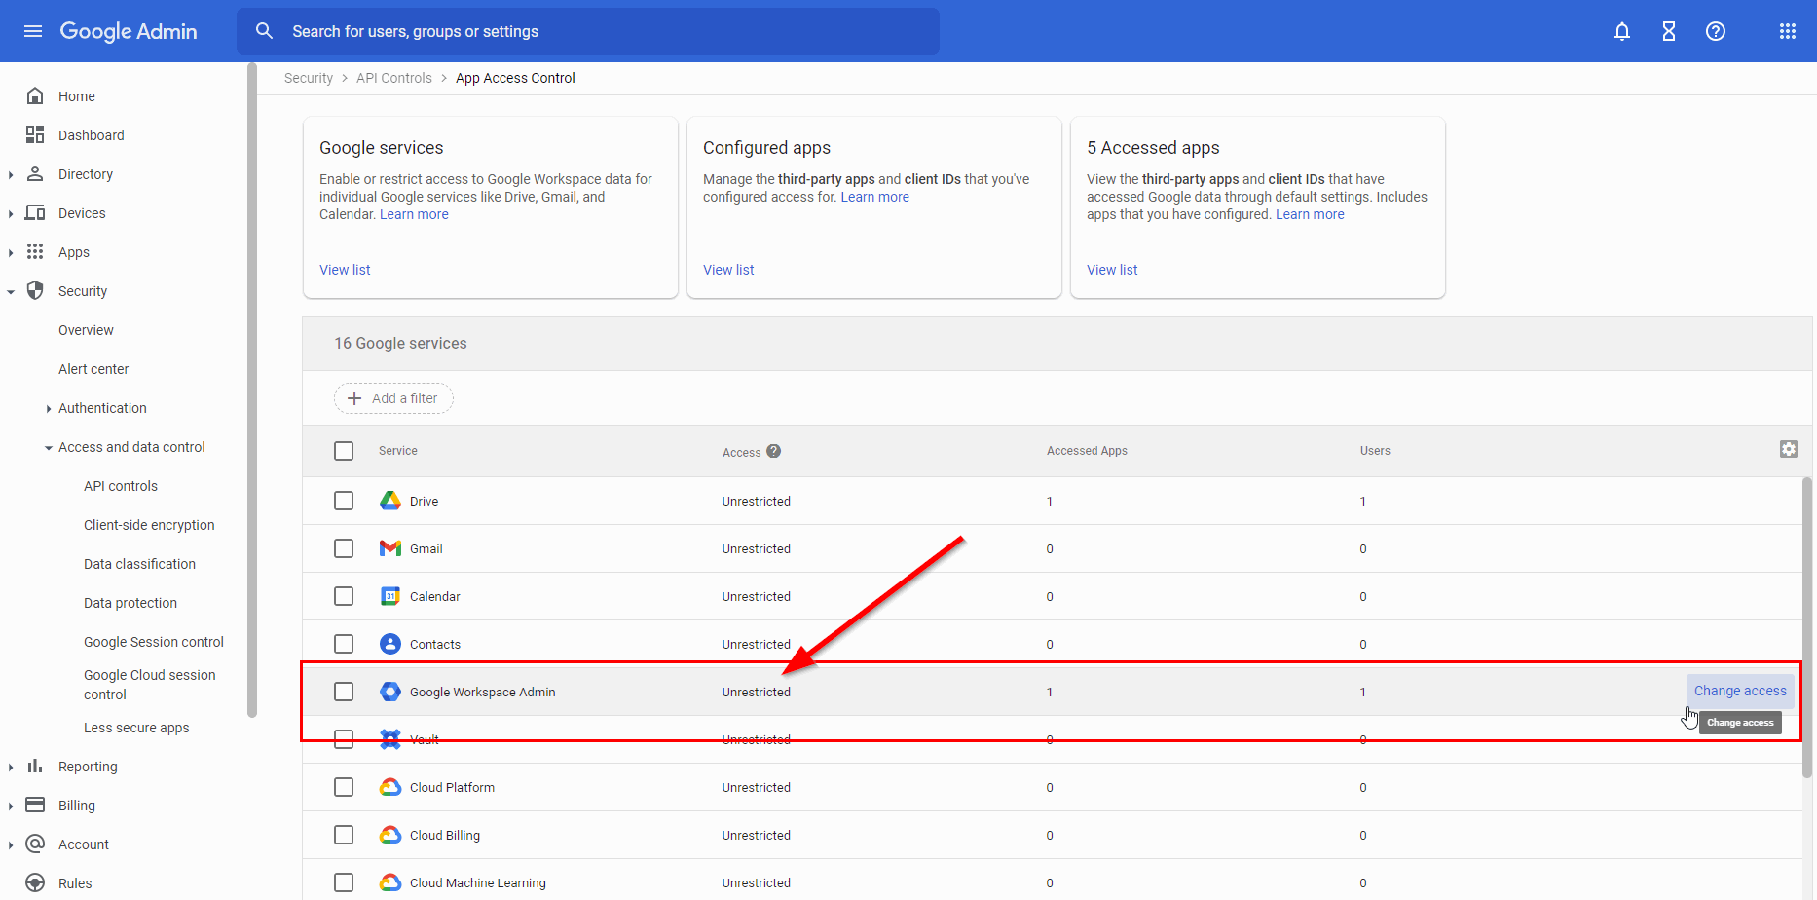Open column settings gear on the services table
Screen dimensions: 1817x900
click(1790, 449)
